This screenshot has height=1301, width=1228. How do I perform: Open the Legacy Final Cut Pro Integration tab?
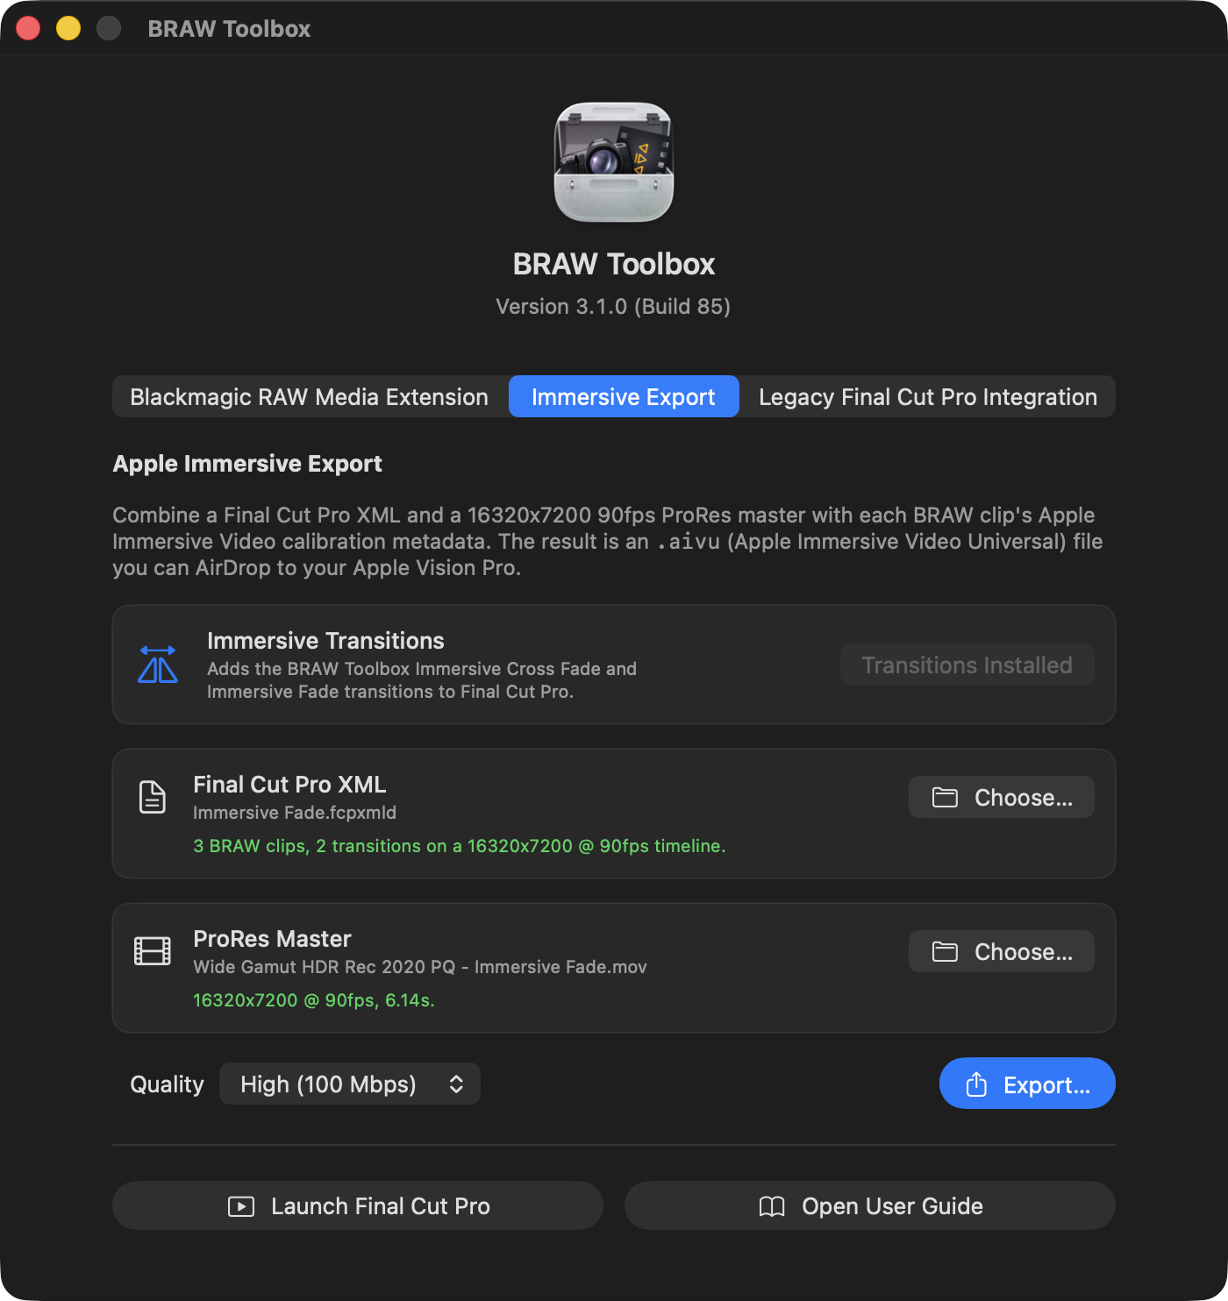click(x=928, y=397)
